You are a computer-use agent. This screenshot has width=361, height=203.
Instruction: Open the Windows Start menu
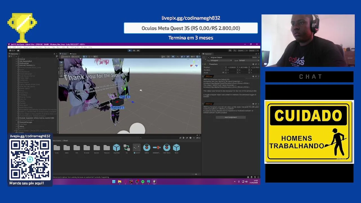click(x=114, y=182)
